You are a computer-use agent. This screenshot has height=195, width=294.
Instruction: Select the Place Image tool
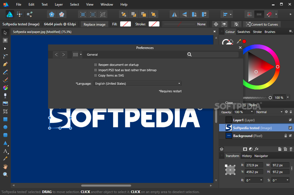[x=5, y=104]
